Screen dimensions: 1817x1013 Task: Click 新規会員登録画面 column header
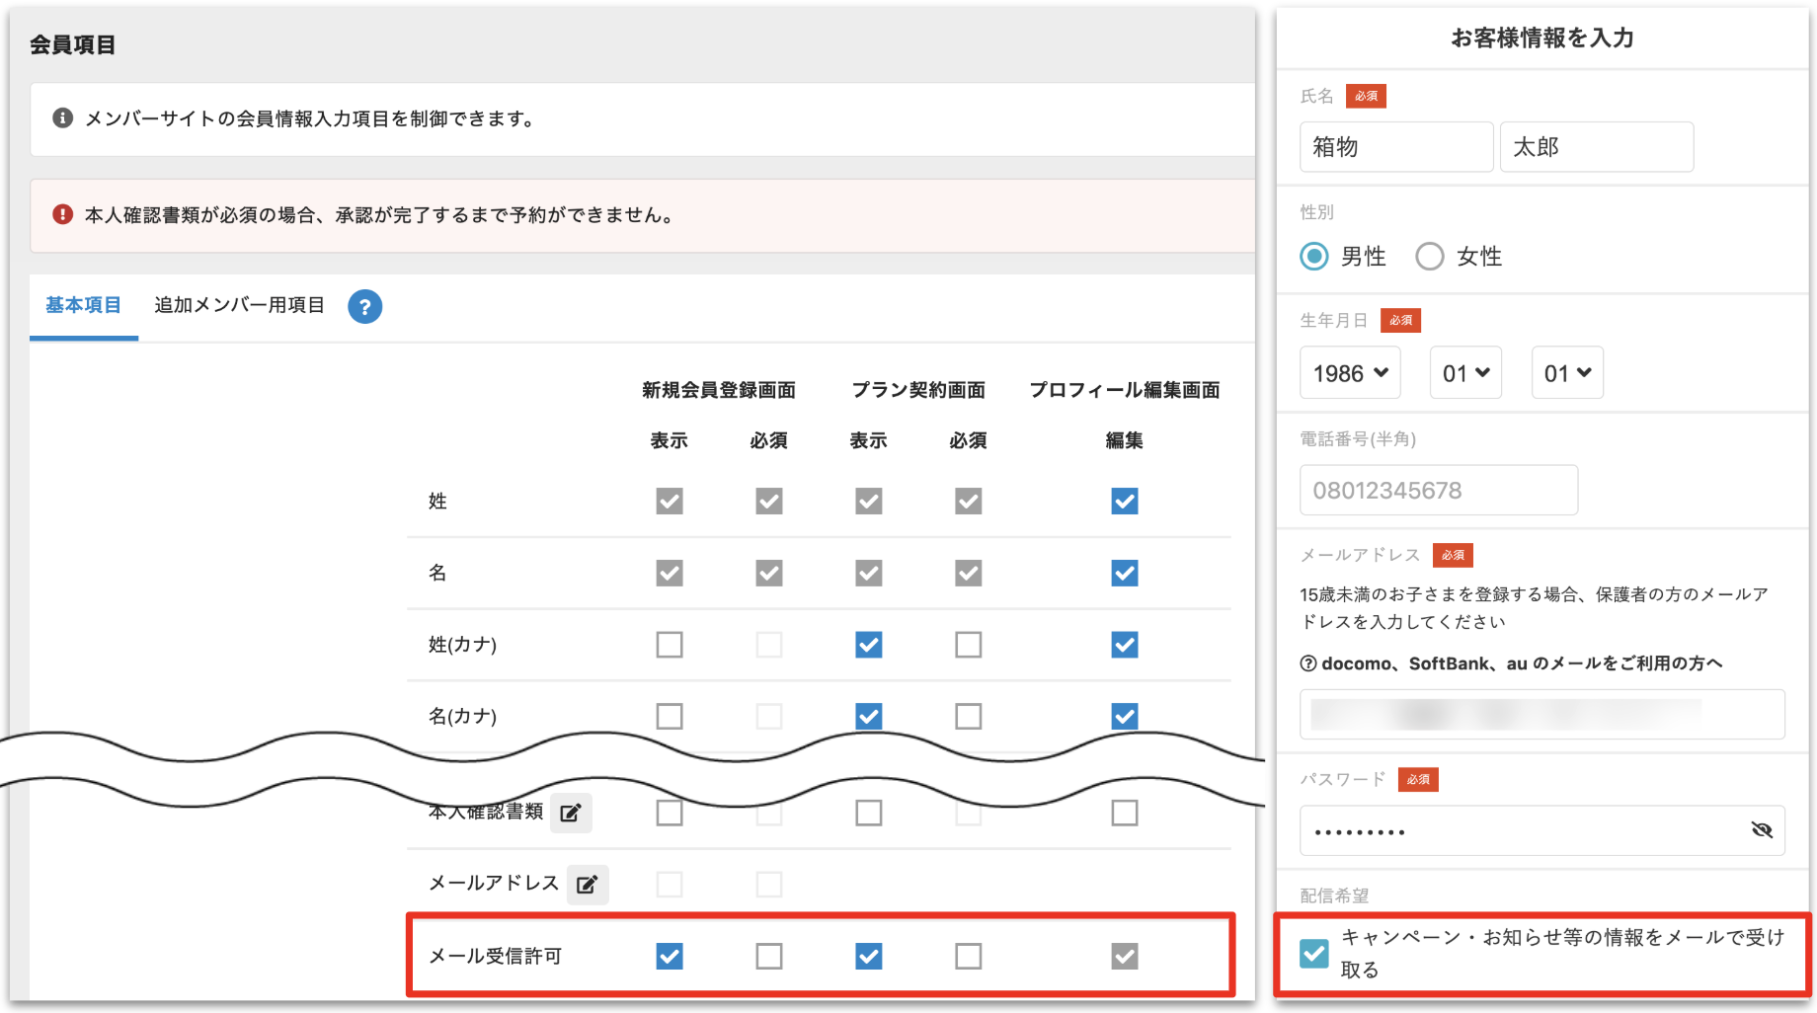tap(719, 390)
